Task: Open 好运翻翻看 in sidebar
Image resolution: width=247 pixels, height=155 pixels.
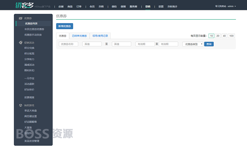Action: [31, 122]
